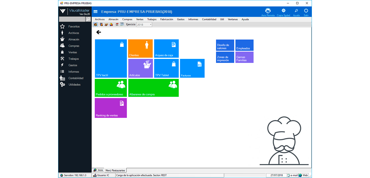Open Favoritos in the sidebar
This screenshot has height=178, width=370.
pyautogui.click(x=74, y=27)
